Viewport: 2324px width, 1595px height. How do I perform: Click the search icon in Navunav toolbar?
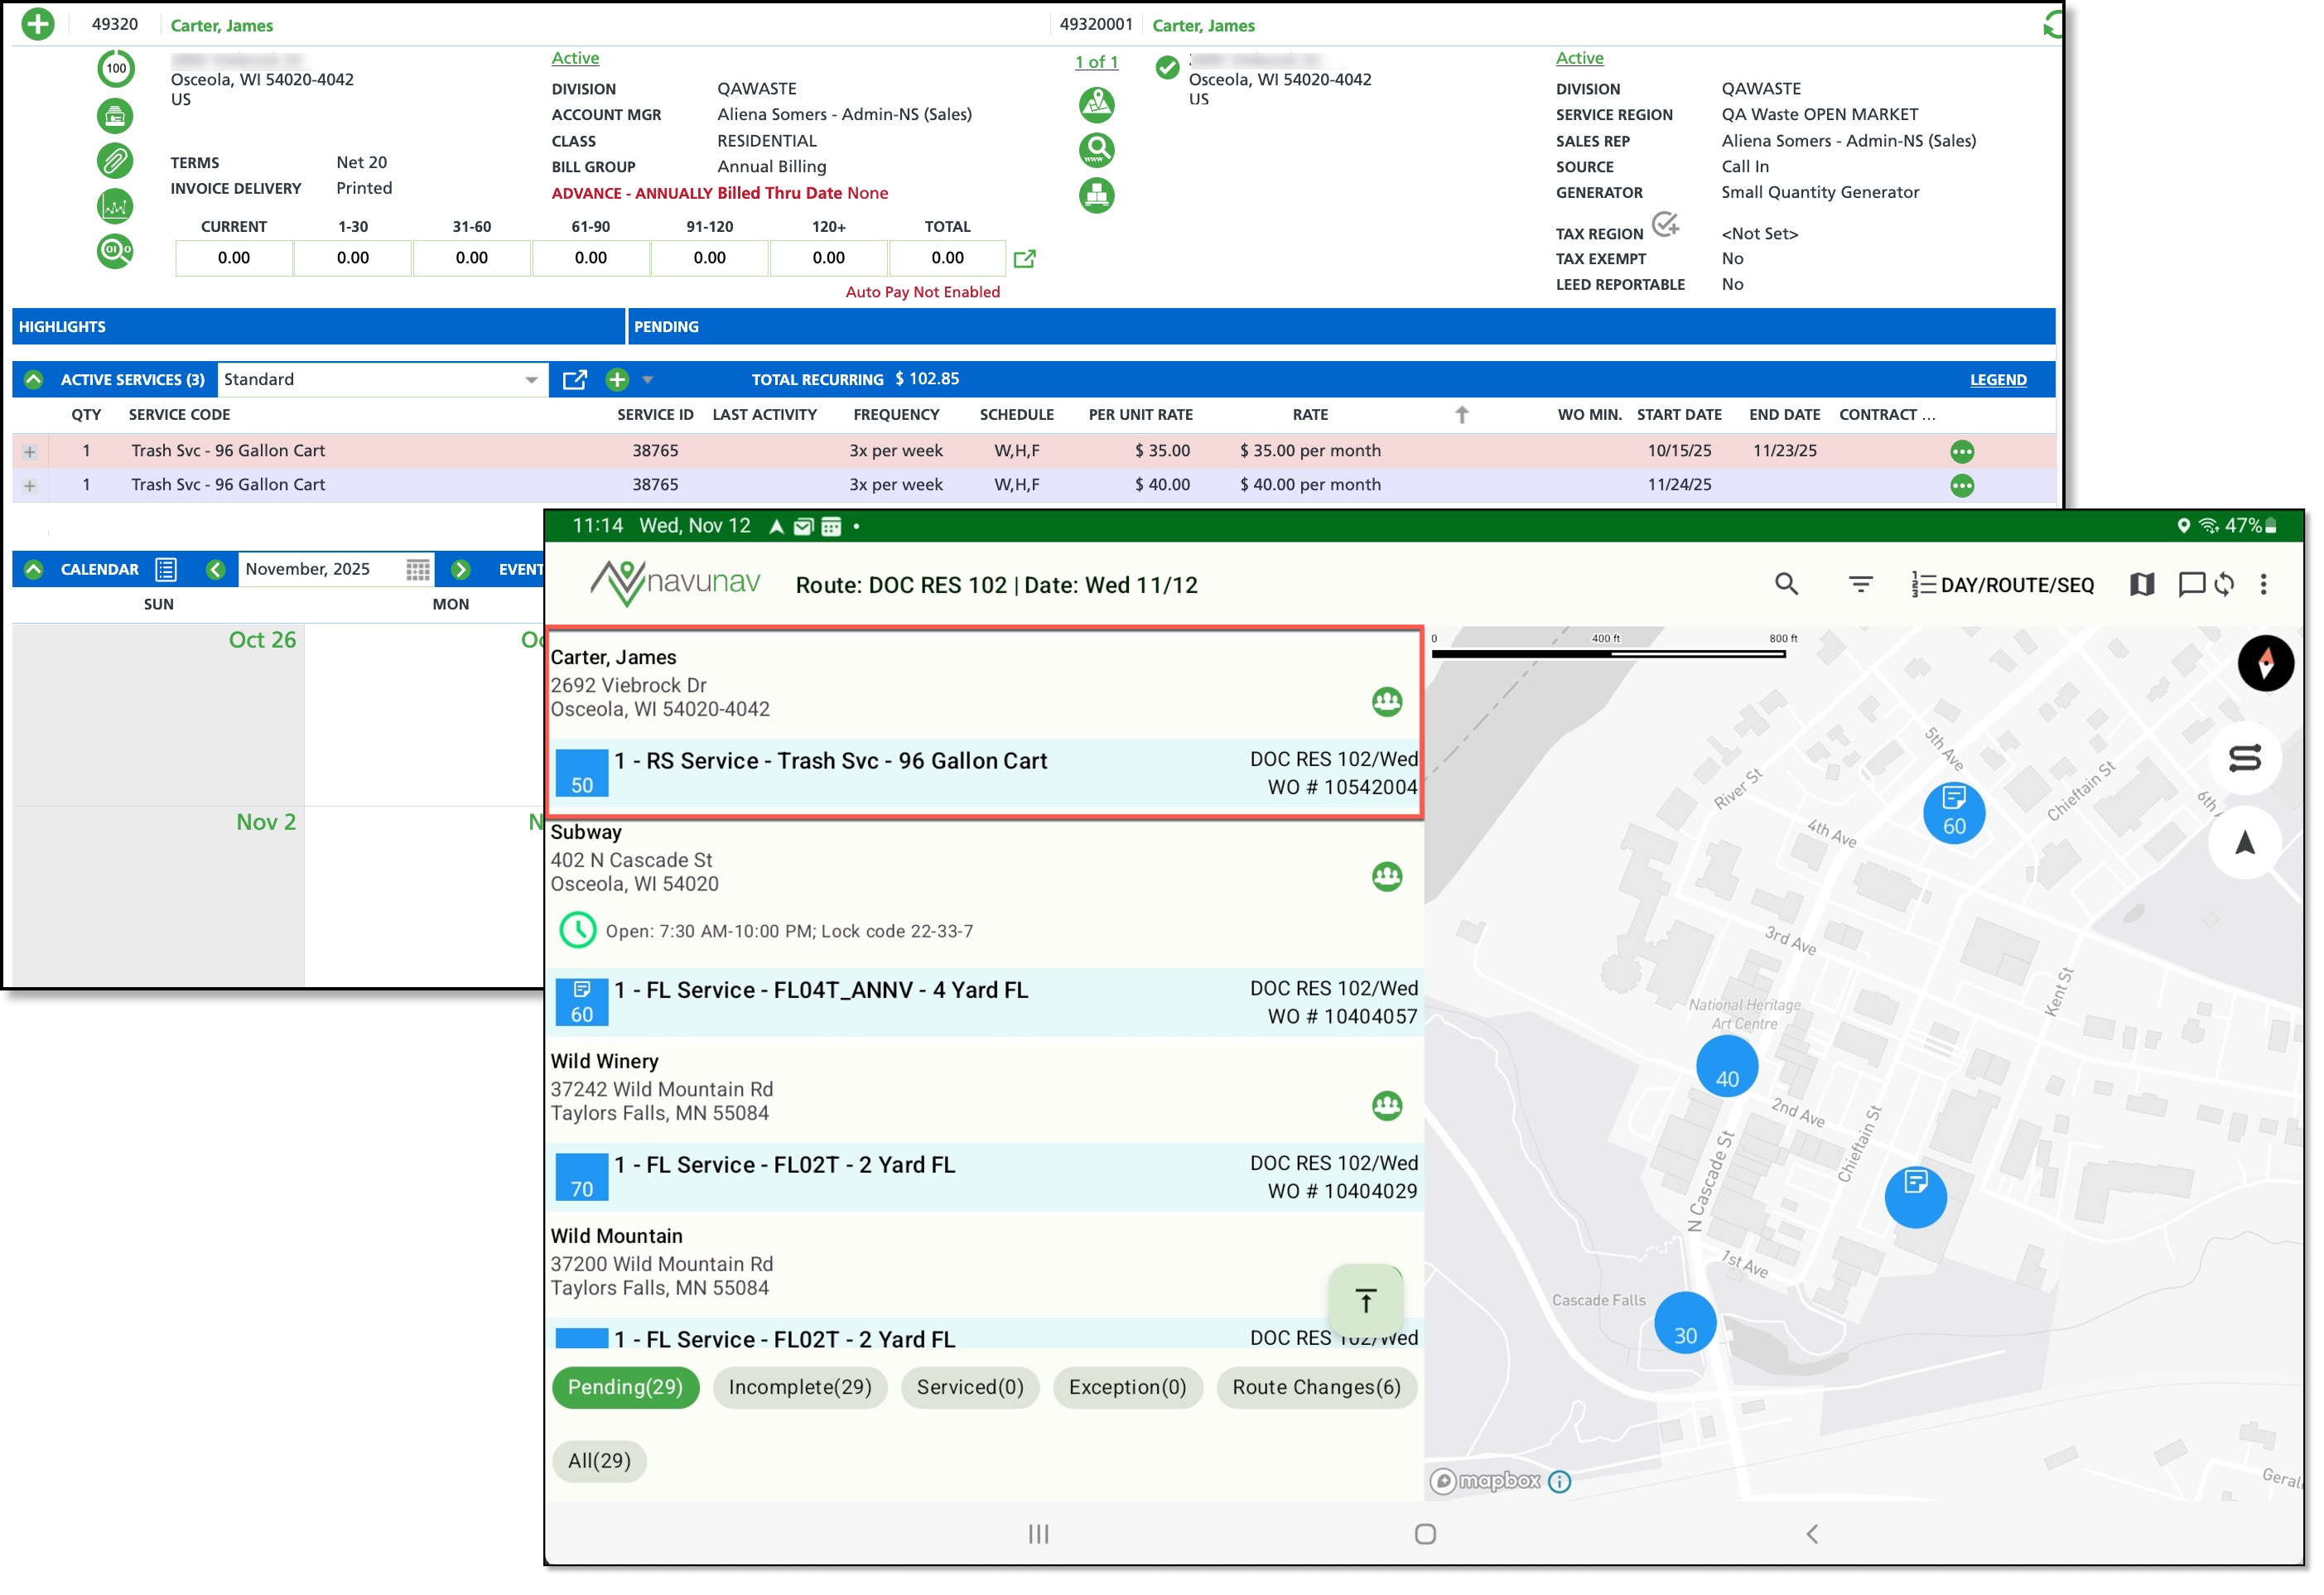tap(1786, 584)
